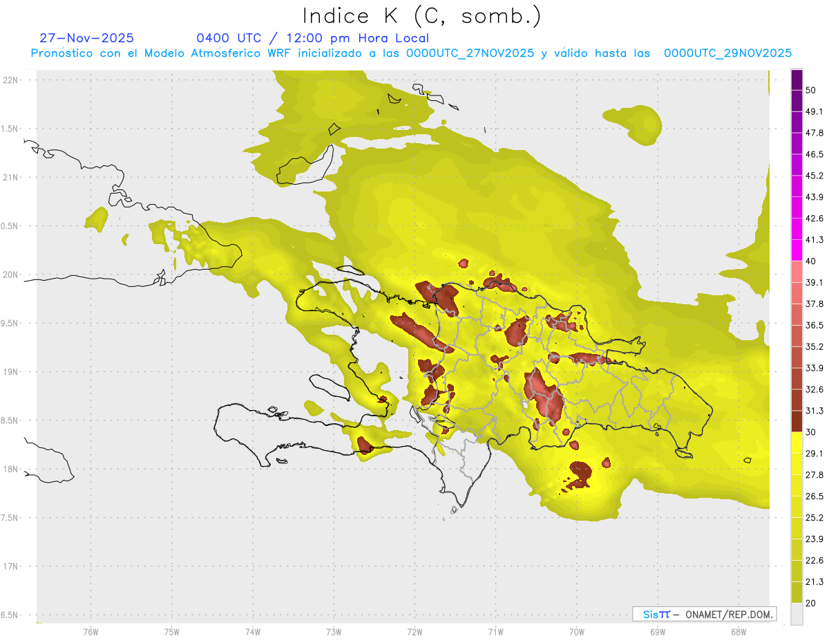Click the longitude axis label "71W"

(495, 631)
